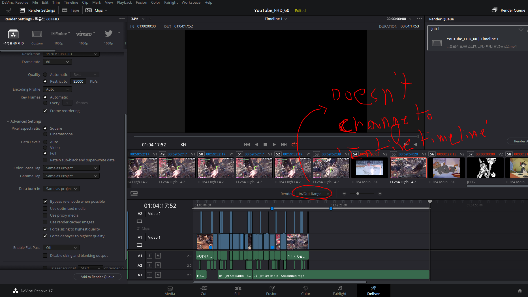Jump to last frame in viewer
The height and width of the screenshot is (297, 528).
pyautogui.click(x=283, y=144)
